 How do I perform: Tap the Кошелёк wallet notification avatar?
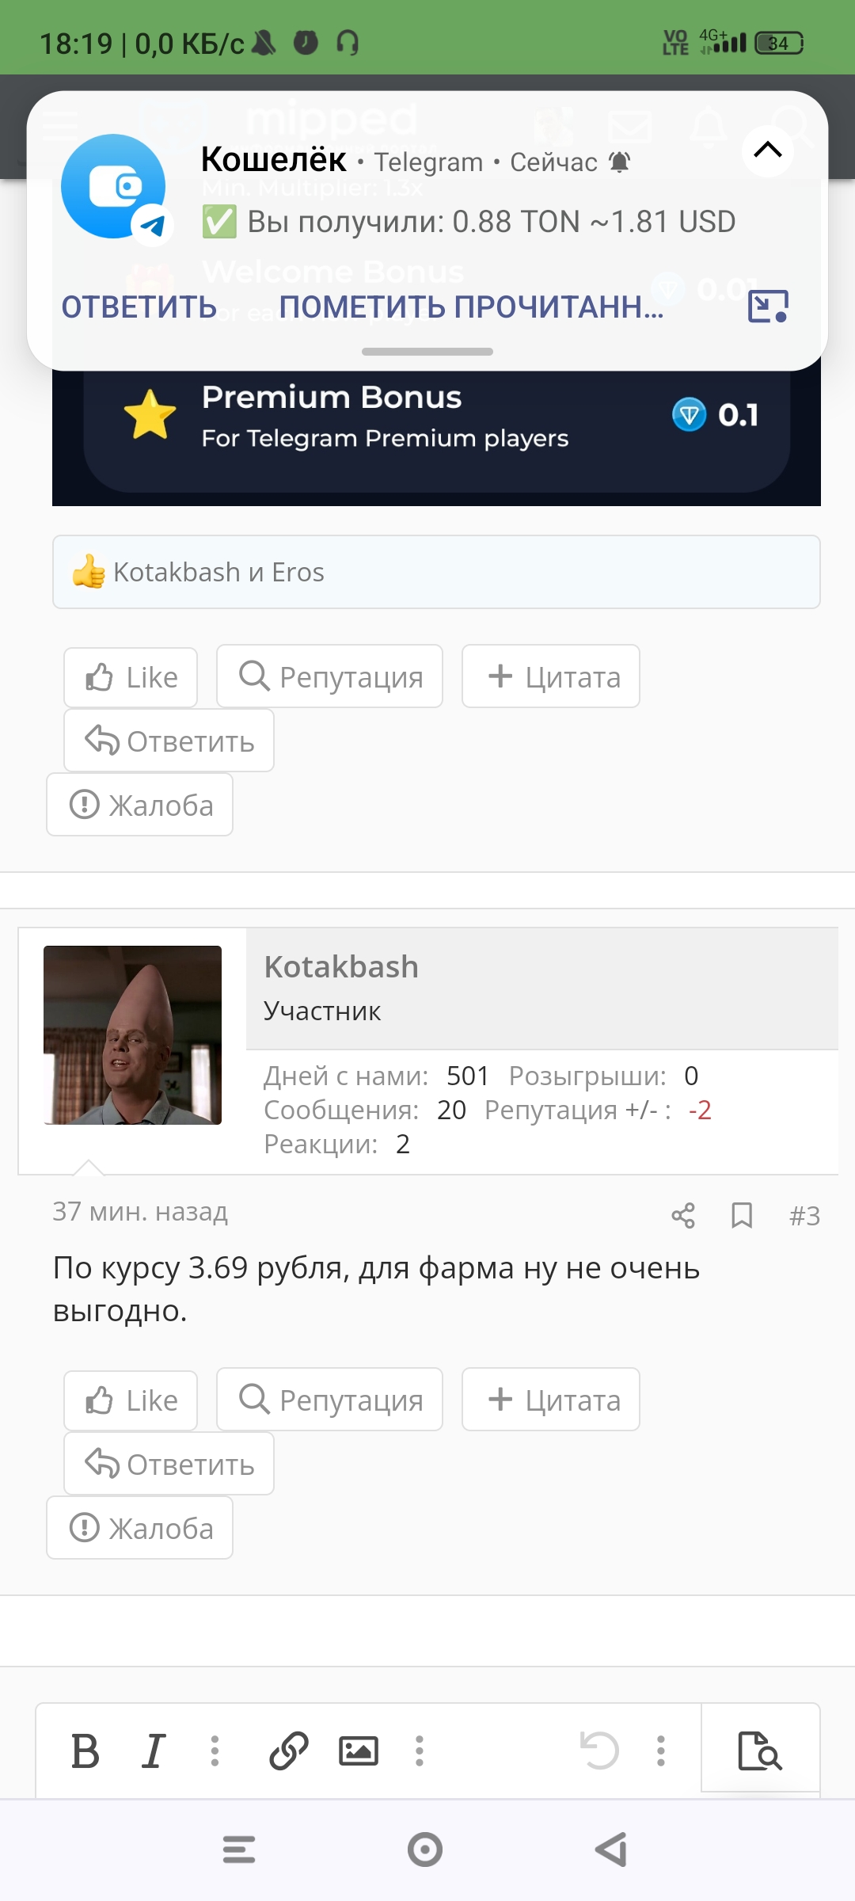click(x=114, y=187)
